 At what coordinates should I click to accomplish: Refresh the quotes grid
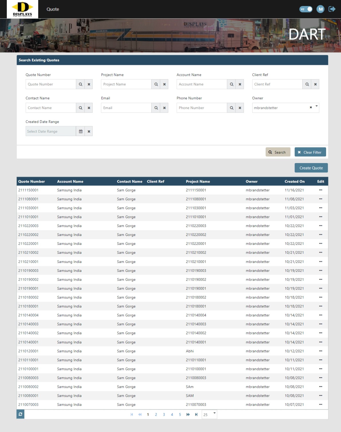20,414
